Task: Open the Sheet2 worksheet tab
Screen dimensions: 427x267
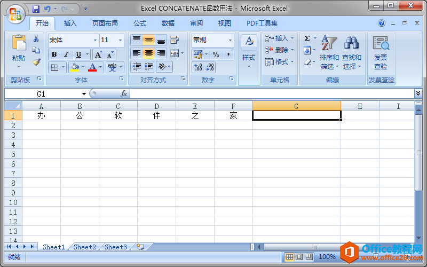Action: pyautogui.click(x=85, y=247)
